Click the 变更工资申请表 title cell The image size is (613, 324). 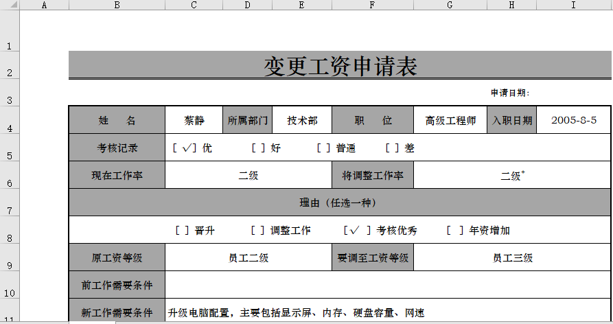(x=340, y=66)
